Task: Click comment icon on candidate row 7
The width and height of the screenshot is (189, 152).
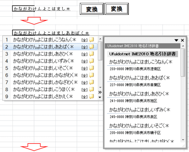Action: [x=91, y=82]
